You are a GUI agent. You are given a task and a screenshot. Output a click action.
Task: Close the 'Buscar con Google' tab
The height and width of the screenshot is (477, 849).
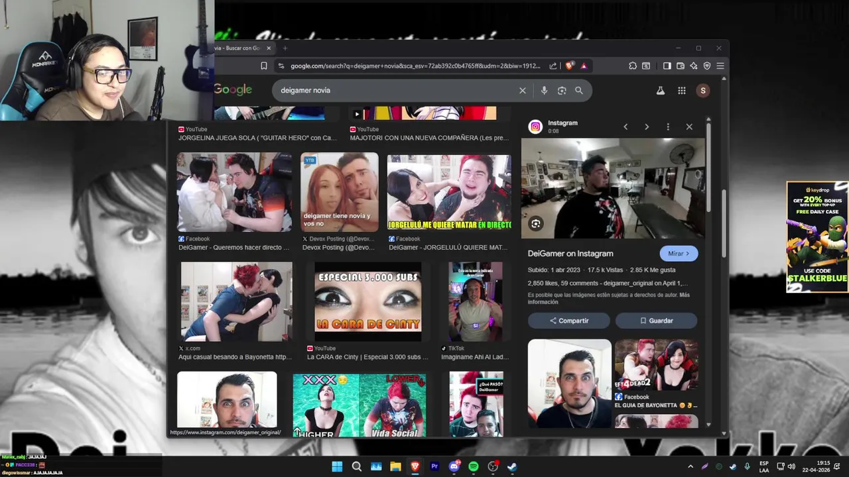[269, 48]
